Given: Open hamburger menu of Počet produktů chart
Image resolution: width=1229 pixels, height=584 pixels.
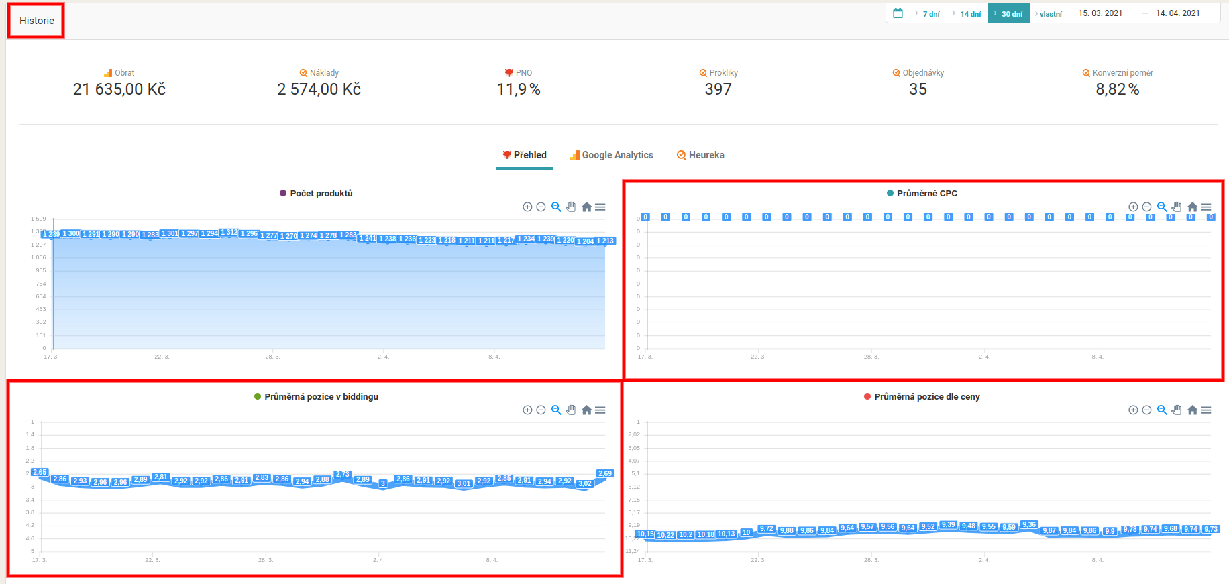Looking at the screenshot, I should [x=600, y=207].
